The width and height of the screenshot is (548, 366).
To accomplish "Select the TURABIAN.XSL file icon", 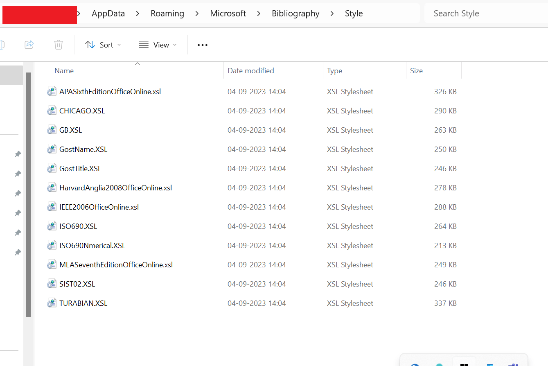I will 52,303.
